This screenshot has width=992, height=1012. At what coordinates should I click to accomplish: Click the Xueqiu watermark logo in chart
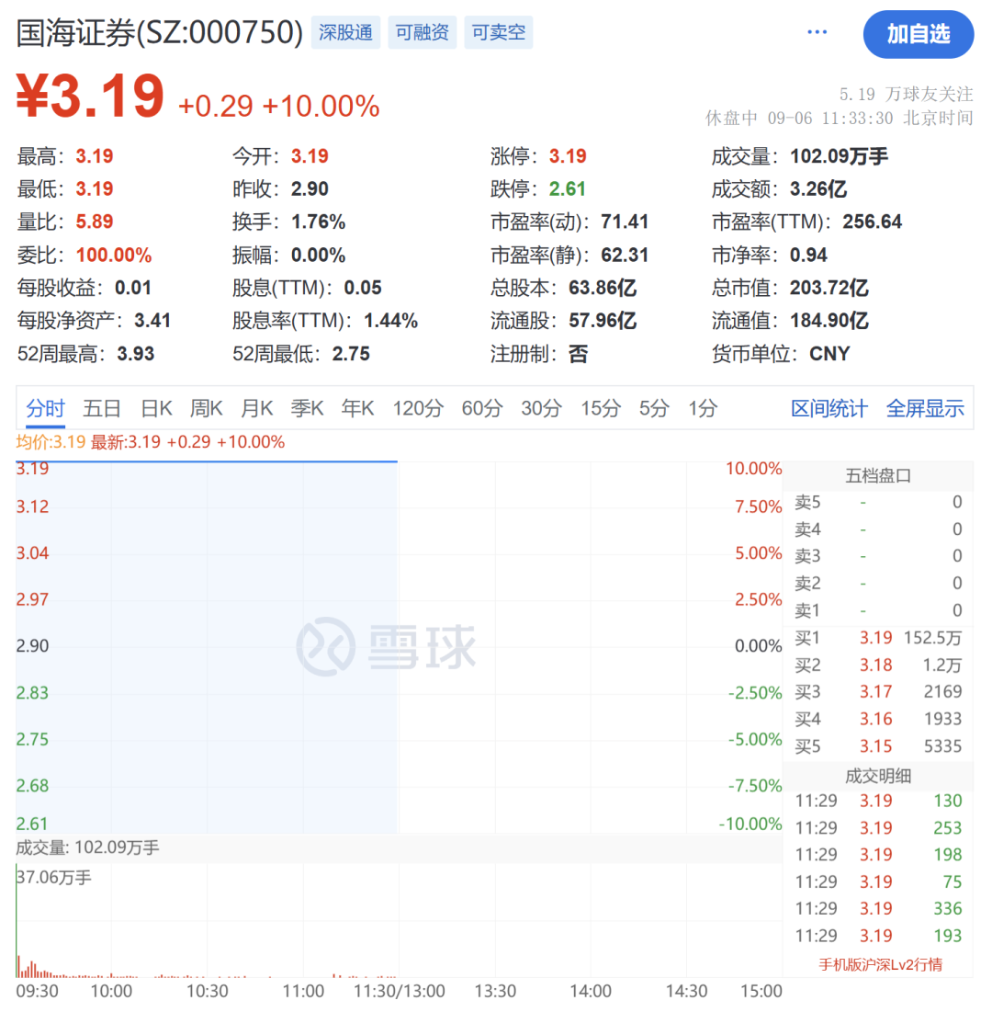[x=387, y=647]
